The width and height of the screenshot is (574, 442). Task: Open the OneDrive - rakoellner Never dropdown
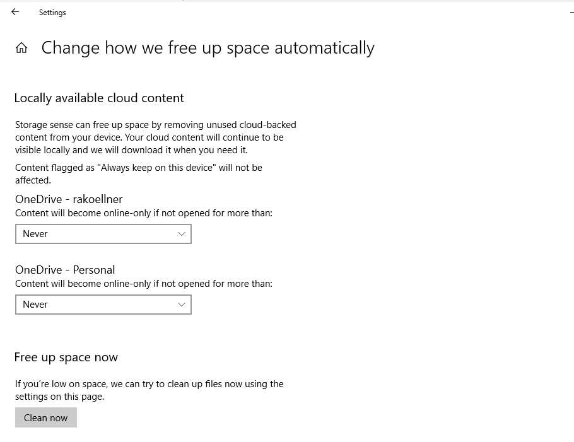click(x=103, y=234)
